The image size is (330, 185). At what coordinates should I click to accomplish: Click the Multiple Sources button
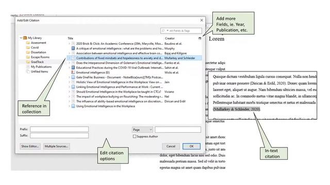tap(56, 146)
